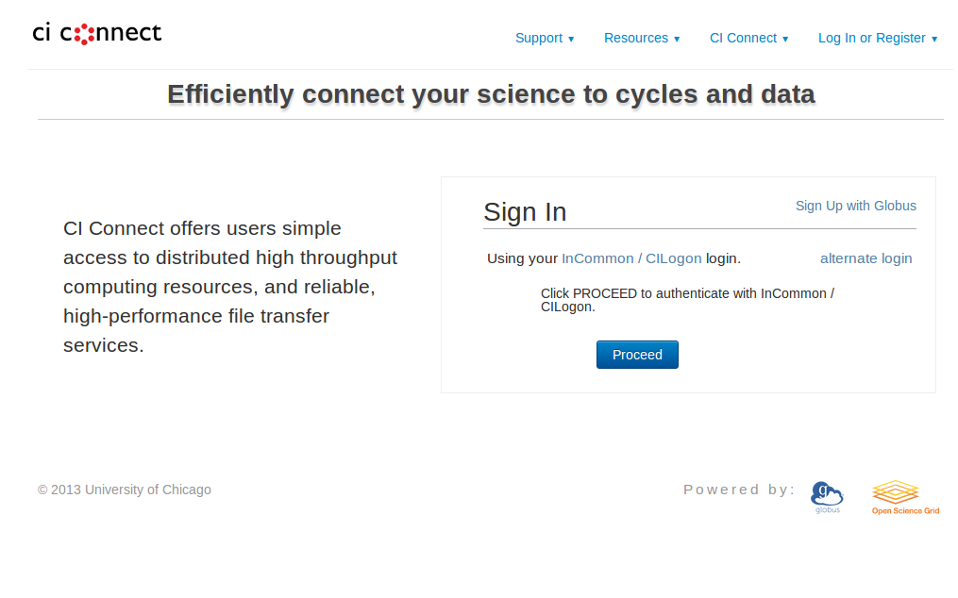
Task: Click the Efficiently connect your science headline
Action: tap(491, 94)
